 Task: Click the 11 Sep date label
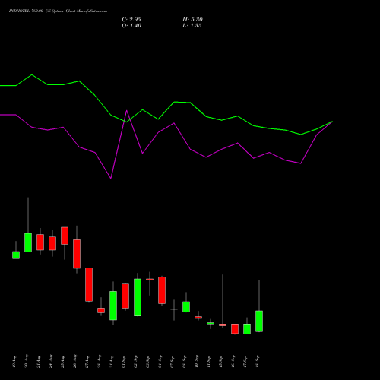(209, 362)
